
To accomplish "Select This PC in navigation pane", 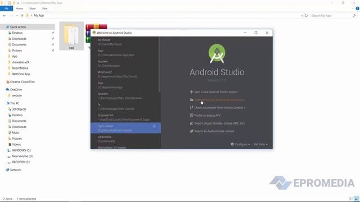I will point(15,103).
